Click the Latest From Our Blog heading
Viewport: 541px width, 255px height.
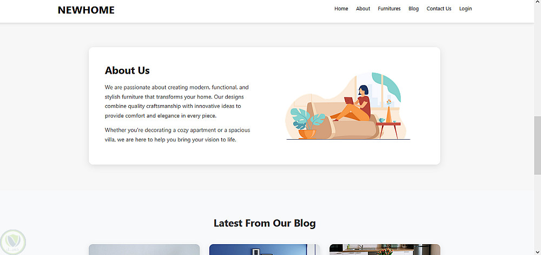coord(265,223)
